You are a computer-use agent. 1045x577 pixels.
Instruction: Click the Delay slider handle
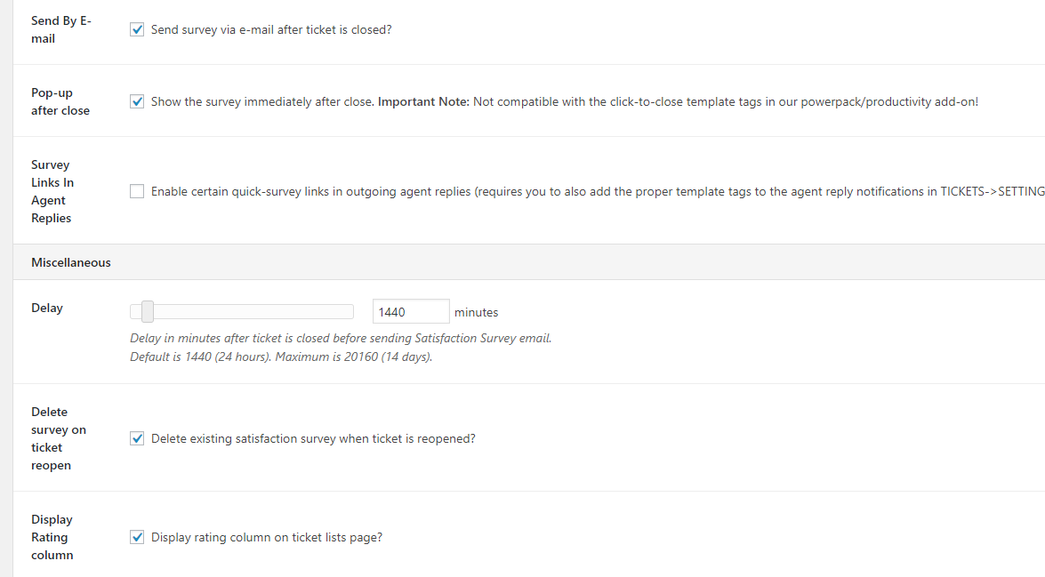click(148, 311)
